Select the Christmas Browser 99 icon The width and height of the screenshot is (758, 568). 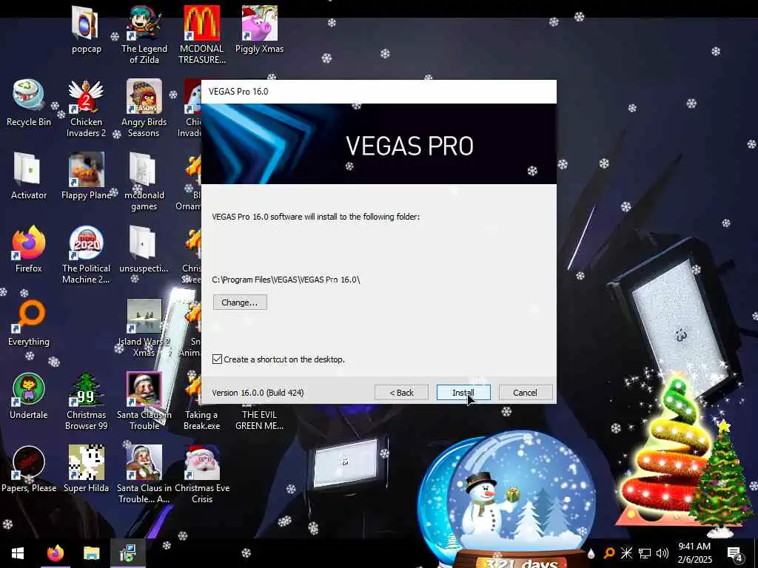point(86,401)
